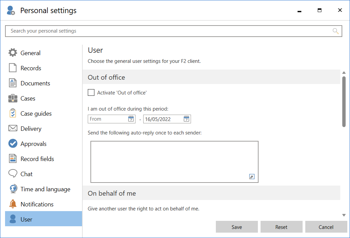Select the Delivery envelope icon
350x238 pixels.
click(13, 128)
